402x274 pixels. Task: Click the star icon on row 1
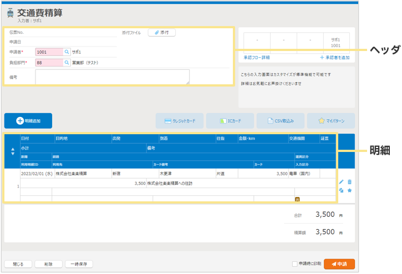tap(350, 190)
